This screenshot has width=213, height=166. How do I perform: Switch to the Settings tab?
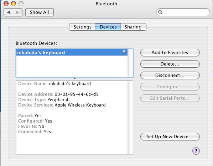[82, 27]
